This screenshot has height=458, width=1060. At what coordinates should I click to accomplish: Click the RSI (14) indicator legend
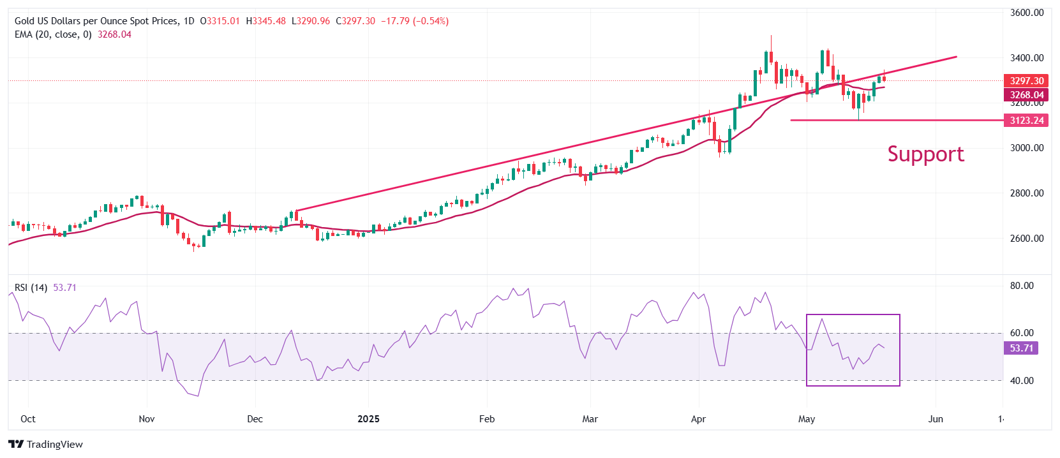coord(31,288)
